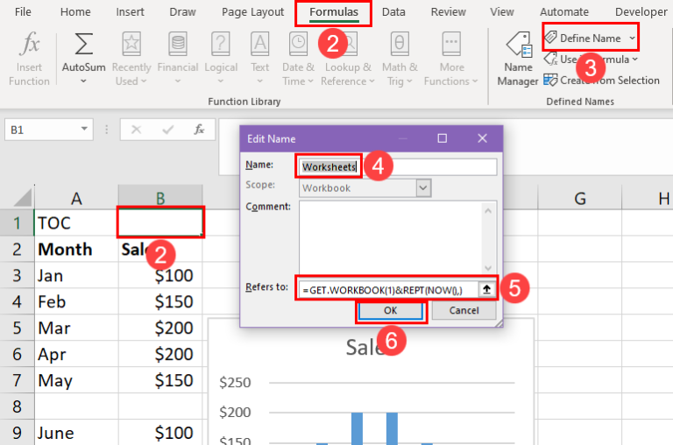Select cell A1 containing TOC
673x445 pixels.
pos(76,222)
